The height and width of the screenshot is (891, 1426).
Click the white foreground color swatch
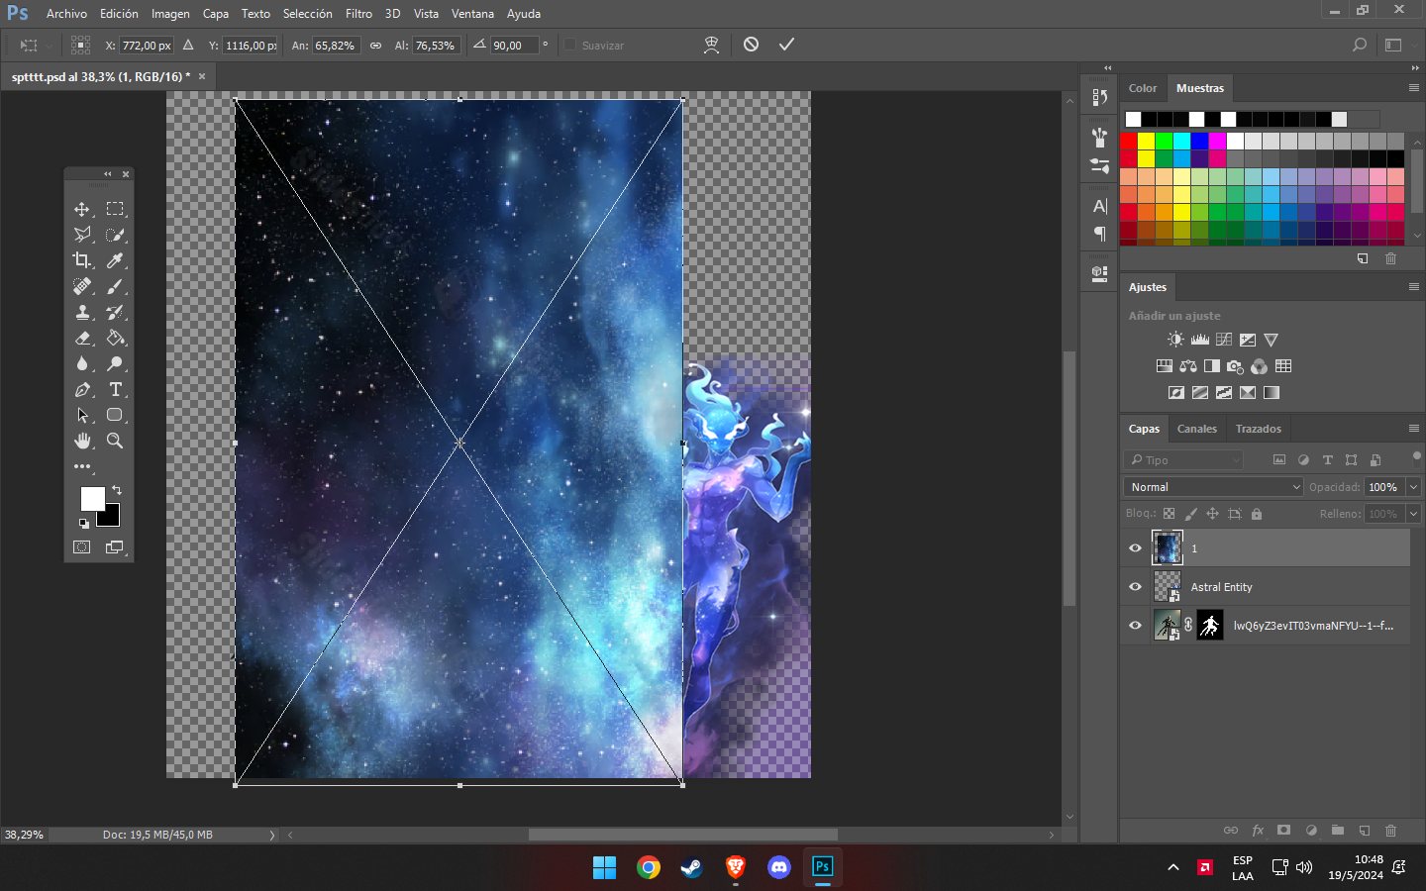coord(92,498)
